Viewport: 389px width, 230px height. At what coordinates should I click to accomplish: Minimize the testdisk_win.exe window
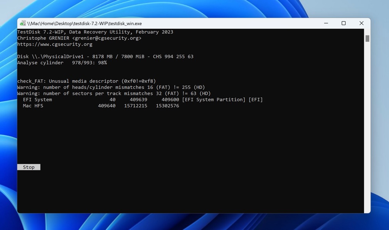[326, 23]
